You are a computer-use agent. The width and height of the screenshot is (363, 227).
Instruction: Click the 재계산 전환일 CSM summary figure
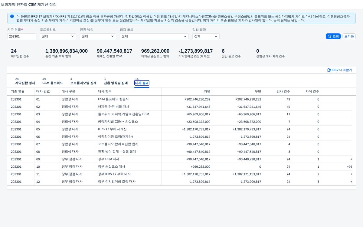tap(114, 51)
